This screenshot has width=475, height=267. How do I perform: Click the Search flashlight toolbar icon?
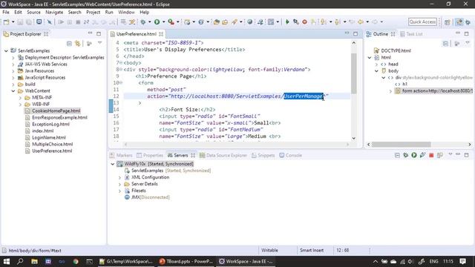pos(235,22)
